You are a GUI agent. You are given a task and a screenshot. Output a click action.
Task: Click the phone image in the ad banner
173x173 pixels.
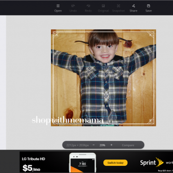pos(83,162)
